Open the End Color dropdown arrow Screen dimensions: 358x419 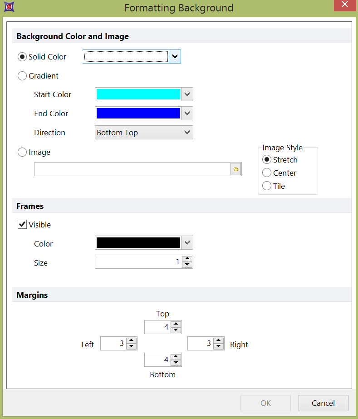pyautogui.click(x=187, y=113)
